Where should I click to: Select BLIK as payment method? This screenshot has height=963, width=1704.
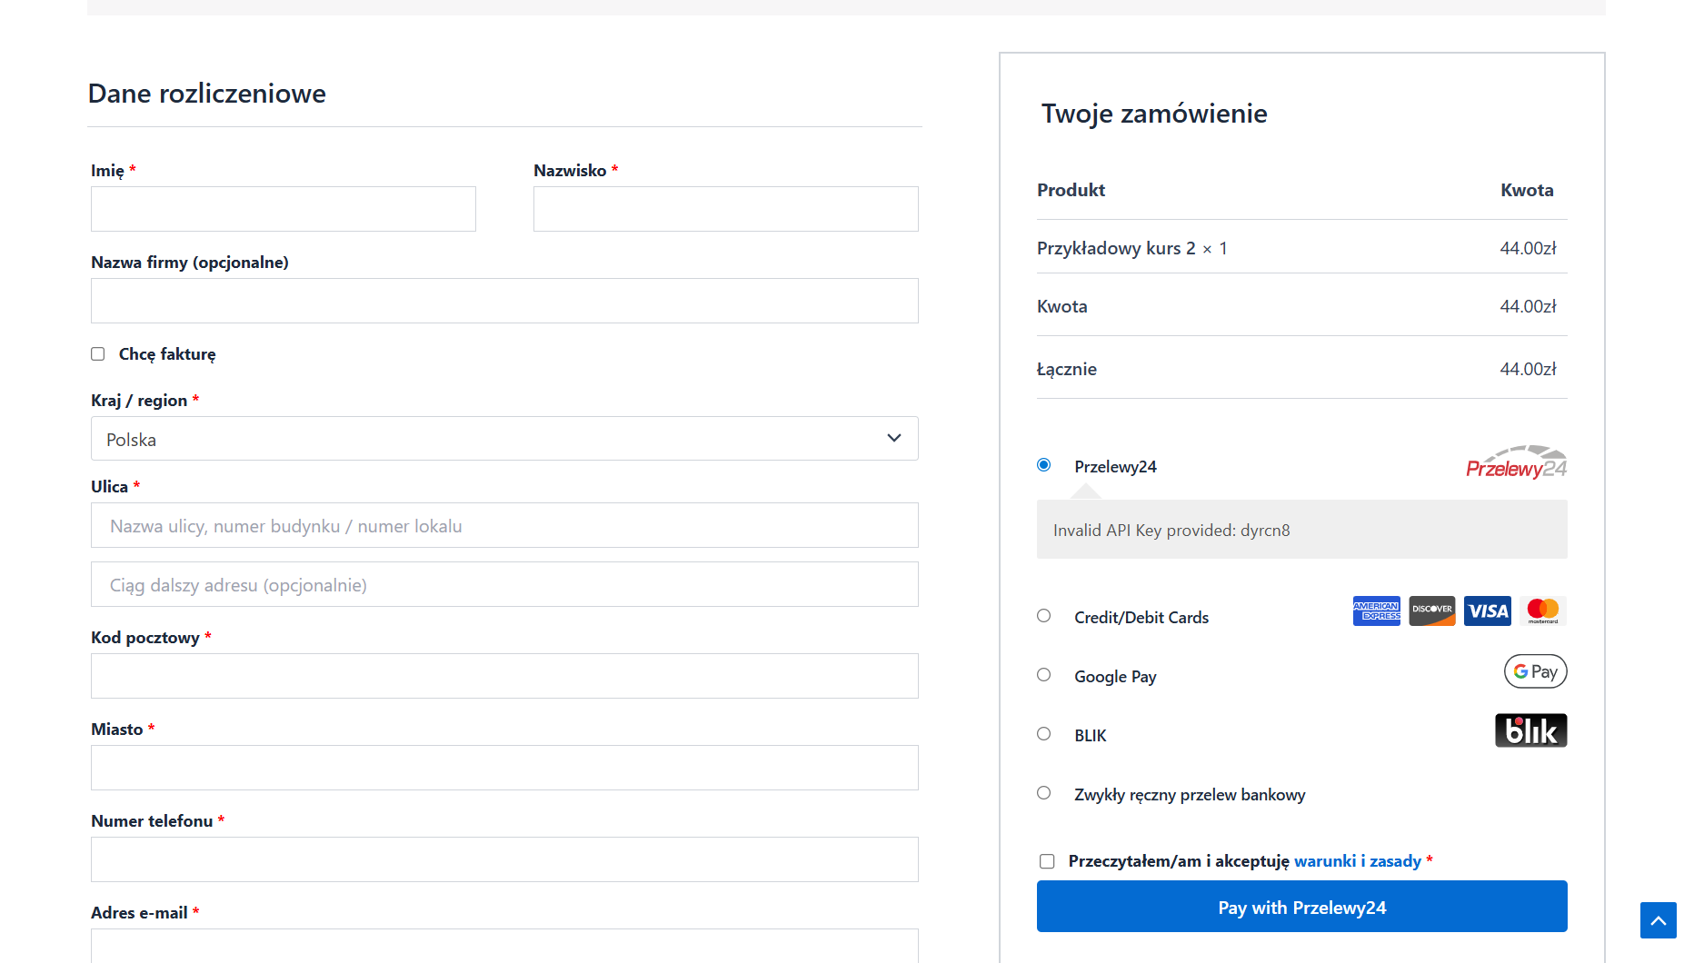(x=1044, y=734)
